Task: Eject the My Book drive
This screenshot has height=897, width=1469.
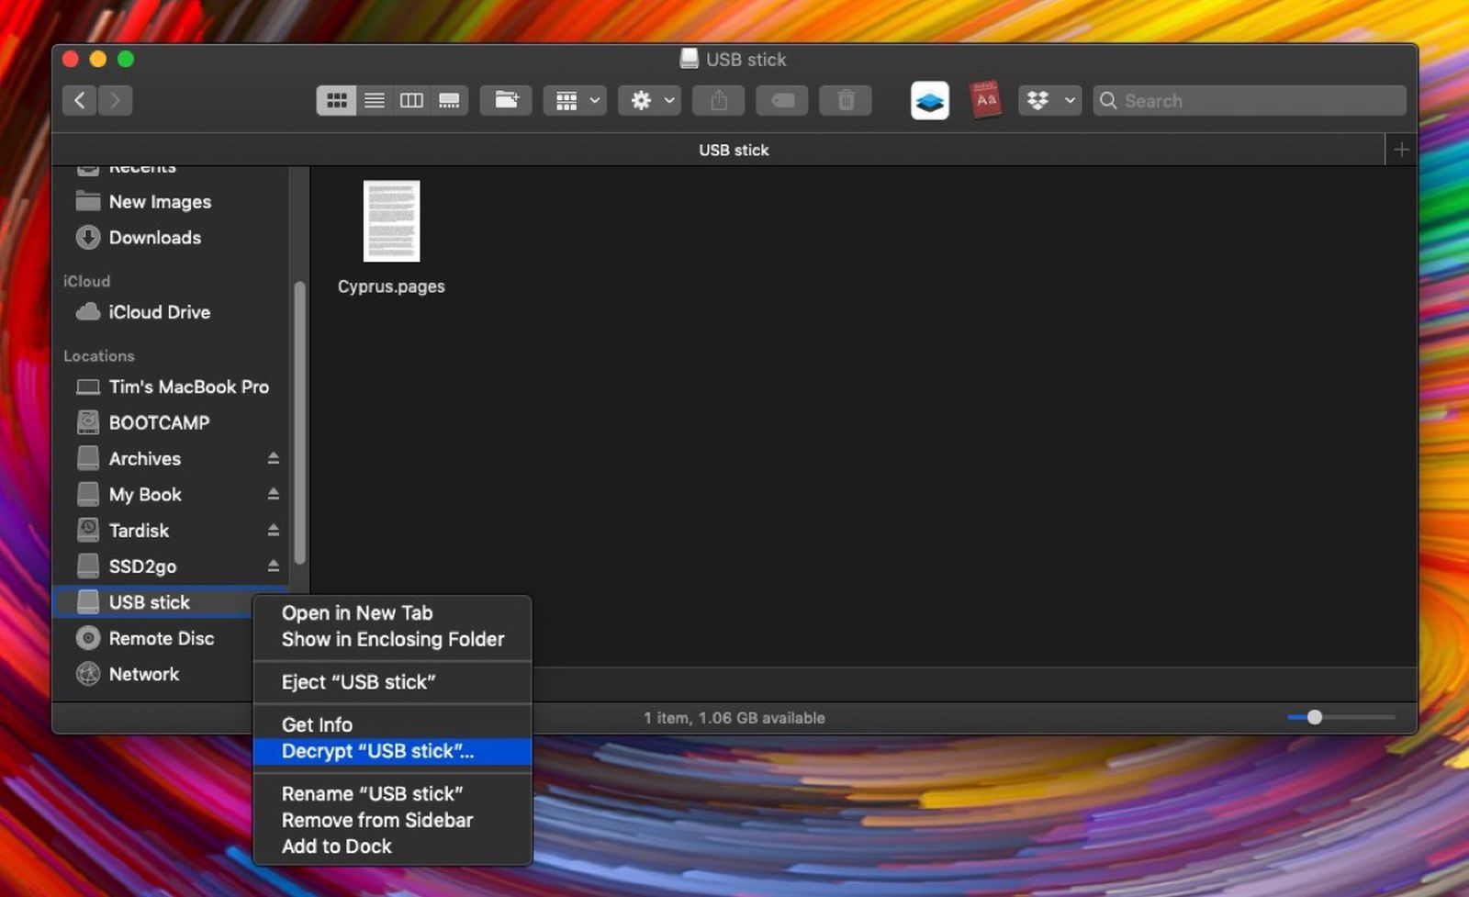Action: 274,494
